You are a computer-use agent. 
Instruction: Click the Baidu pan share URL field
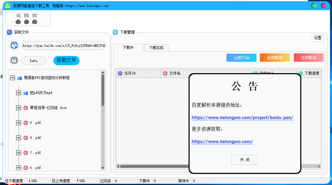click(x=64, y=46)
